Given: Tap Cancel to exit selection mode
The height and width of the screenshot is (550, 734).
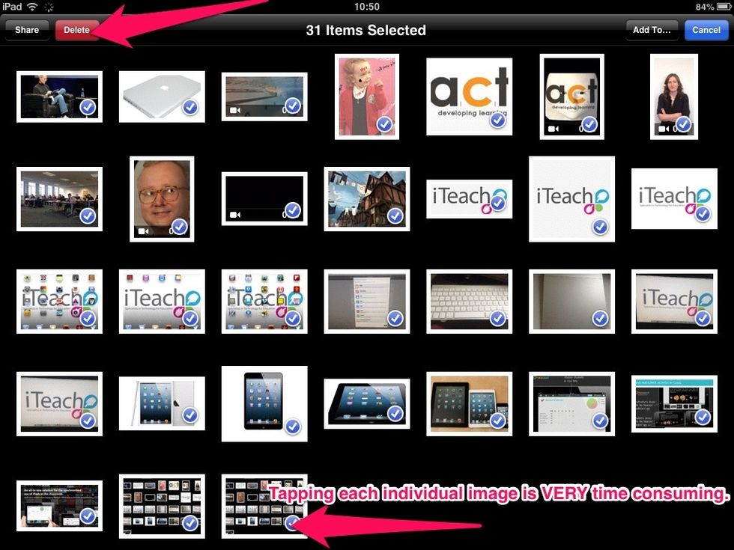Looking at the screenshot, I should point(705,30).
